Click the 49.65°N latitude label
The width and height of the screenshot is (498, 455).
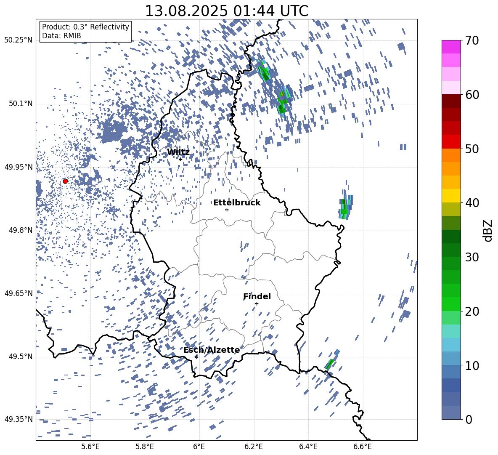19,293
